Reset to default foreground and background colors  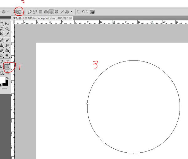coord(1,85)
